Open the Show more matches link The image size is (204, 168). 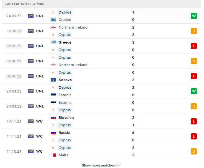pos(98,165)
